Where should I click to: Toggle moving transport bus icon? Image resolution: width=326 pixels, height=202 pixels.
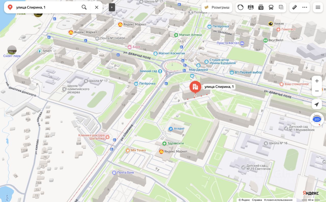271,7
